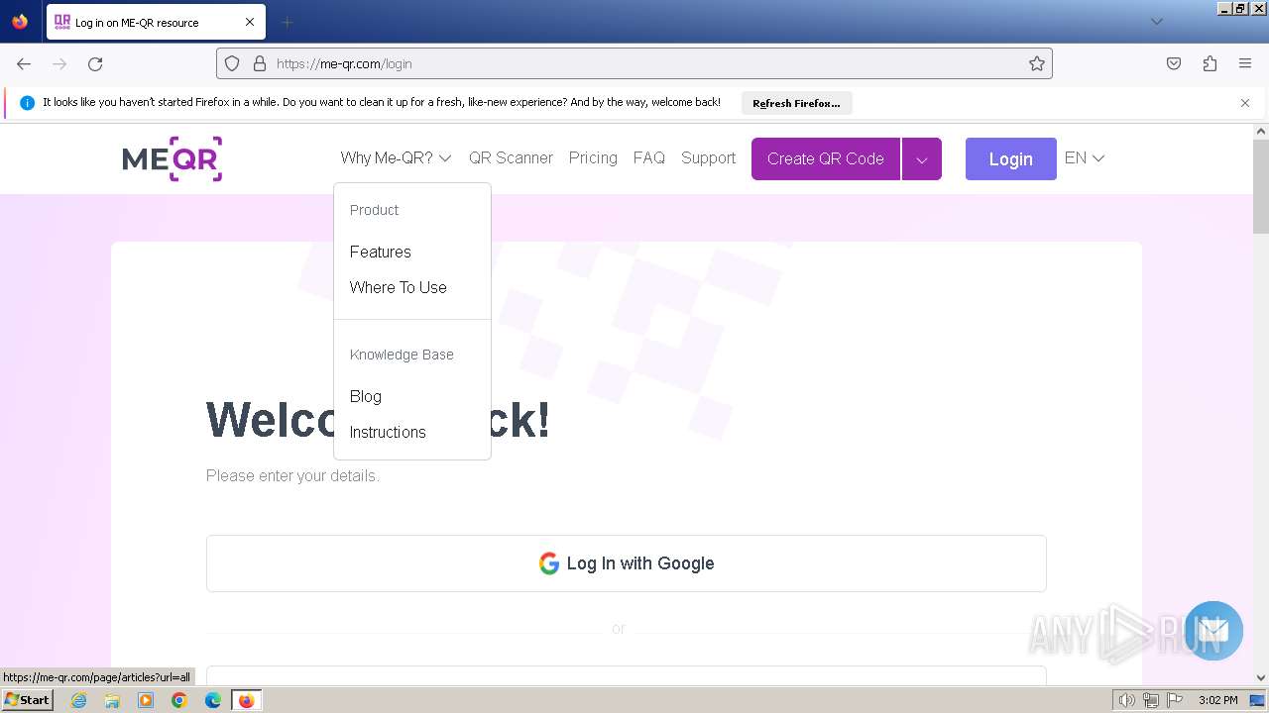Open the blue mail chat widget
The height and width of the screenshot is (713, 1269).
1213,631
